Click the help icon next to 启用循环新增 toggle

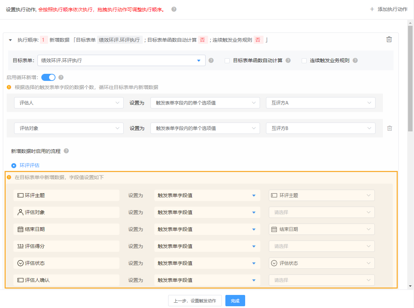point(61,77)
